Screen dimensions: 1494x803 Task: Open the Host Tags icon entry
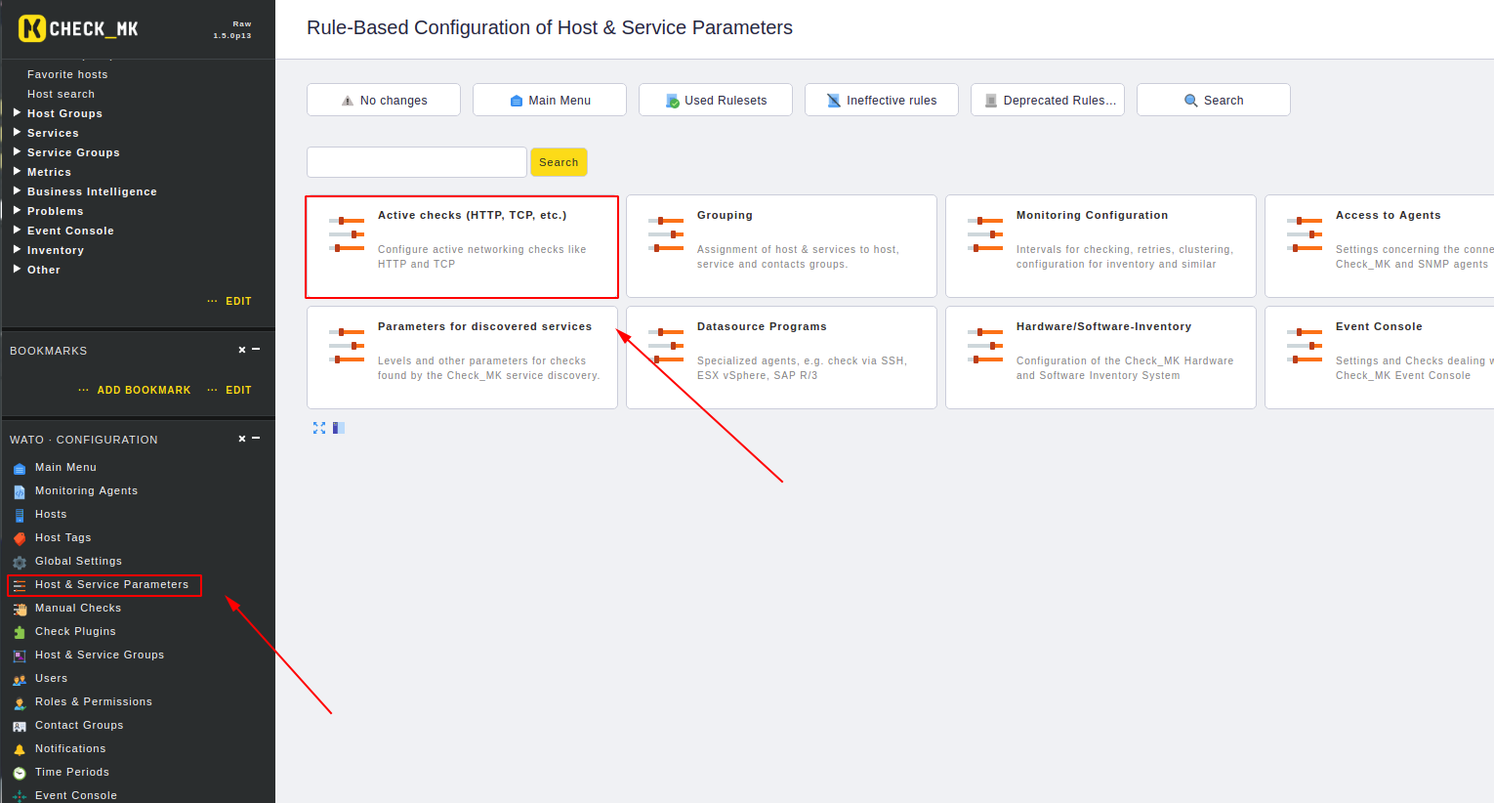tap(20, 538)
